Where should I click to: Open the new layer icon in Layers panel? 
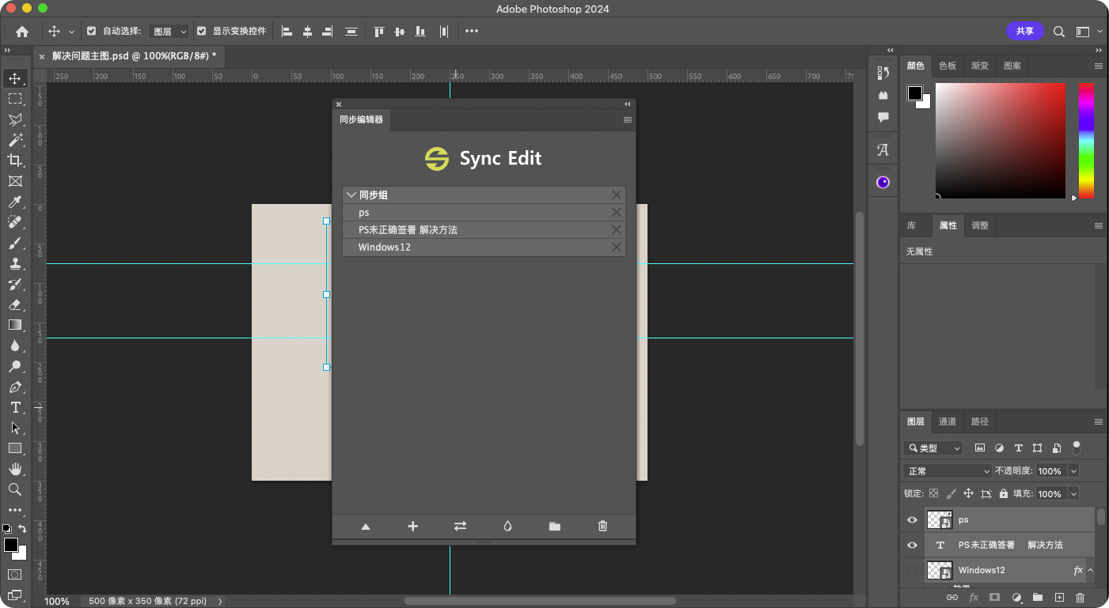pos(1059,598)
